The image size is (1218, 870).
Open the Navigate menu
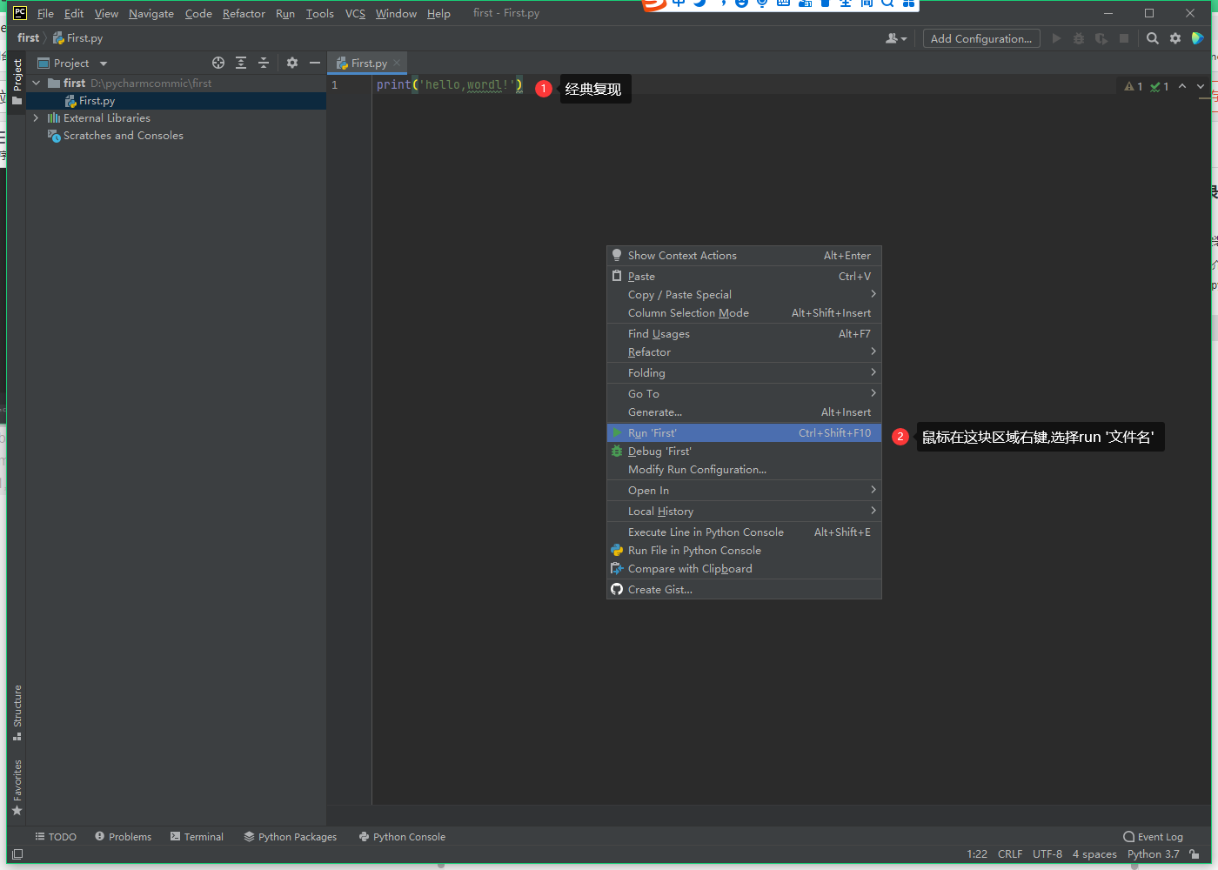pos(151,14)
